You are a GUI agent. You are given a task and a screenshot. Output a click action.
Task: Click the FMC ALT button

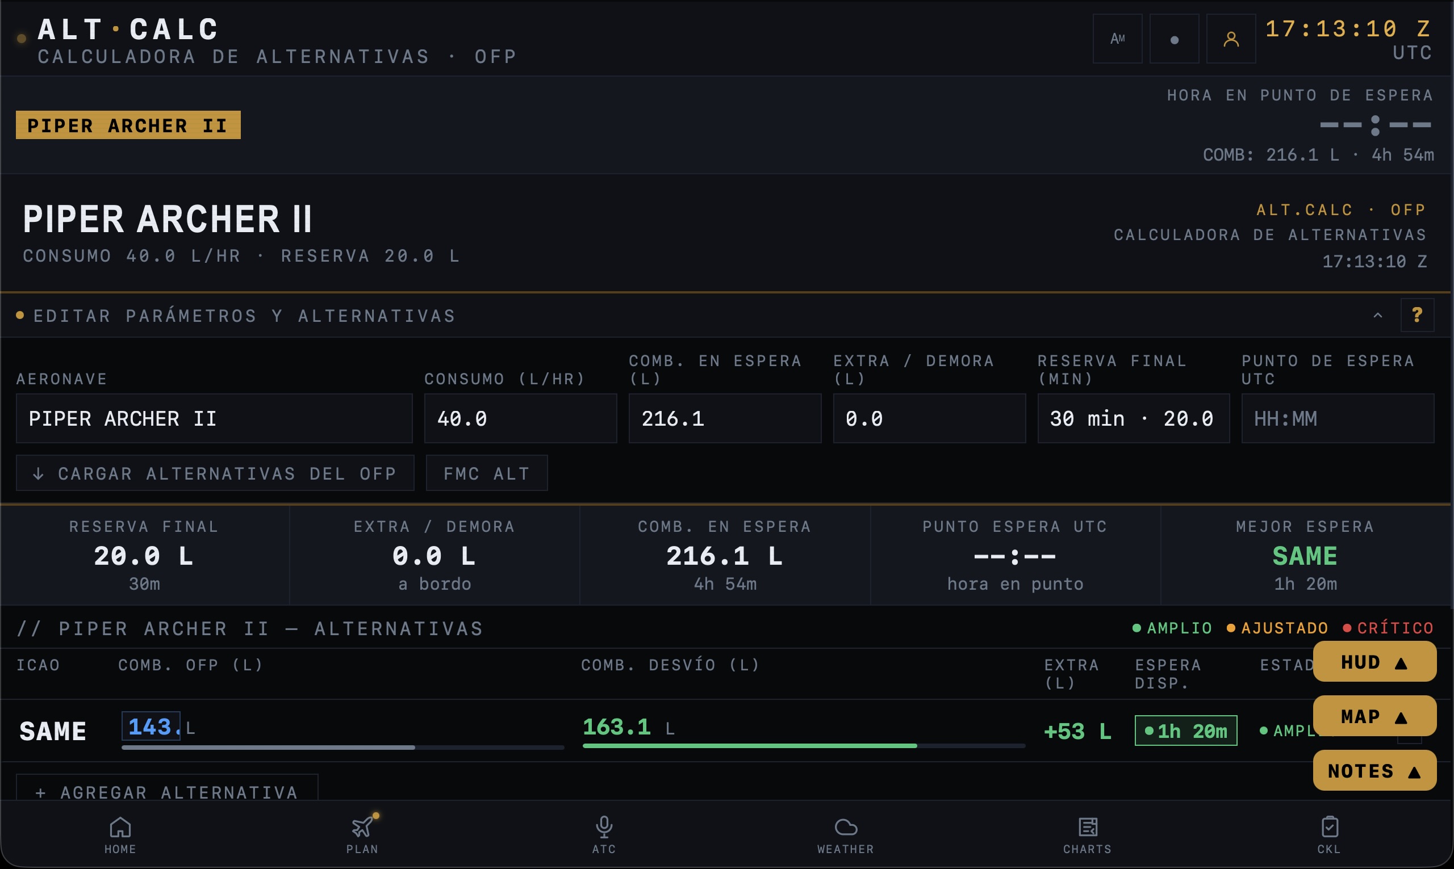487,473
